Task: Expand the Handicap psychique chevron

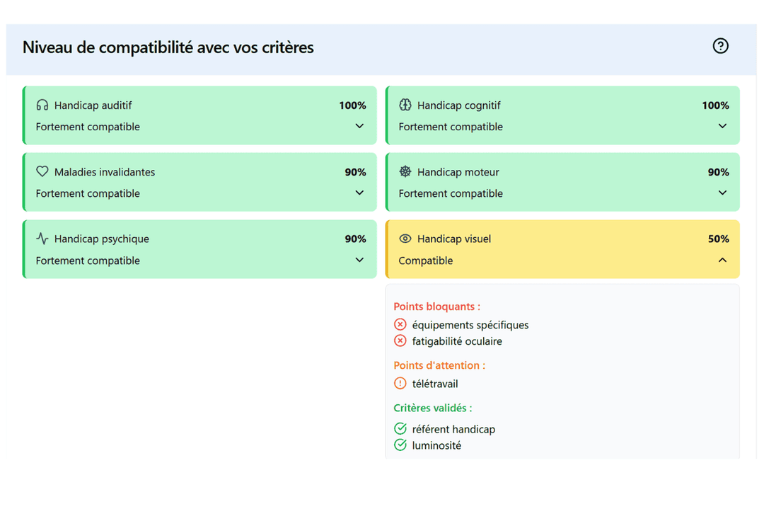Action: tap(359, 260)
